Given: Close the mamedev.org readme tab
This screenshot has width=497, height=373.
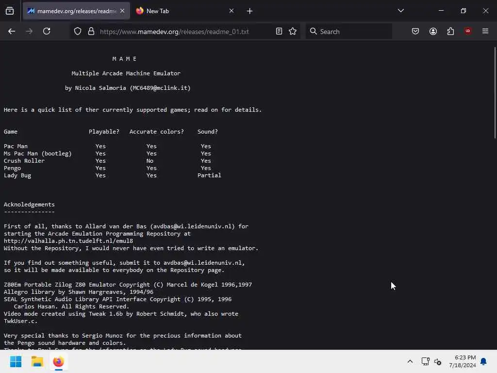Looking at the screenshot, I should pos(122,11).
